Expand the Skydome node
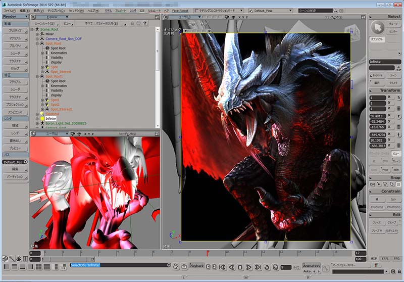This screenshot has height=282, width=404. tap(37, 114)
